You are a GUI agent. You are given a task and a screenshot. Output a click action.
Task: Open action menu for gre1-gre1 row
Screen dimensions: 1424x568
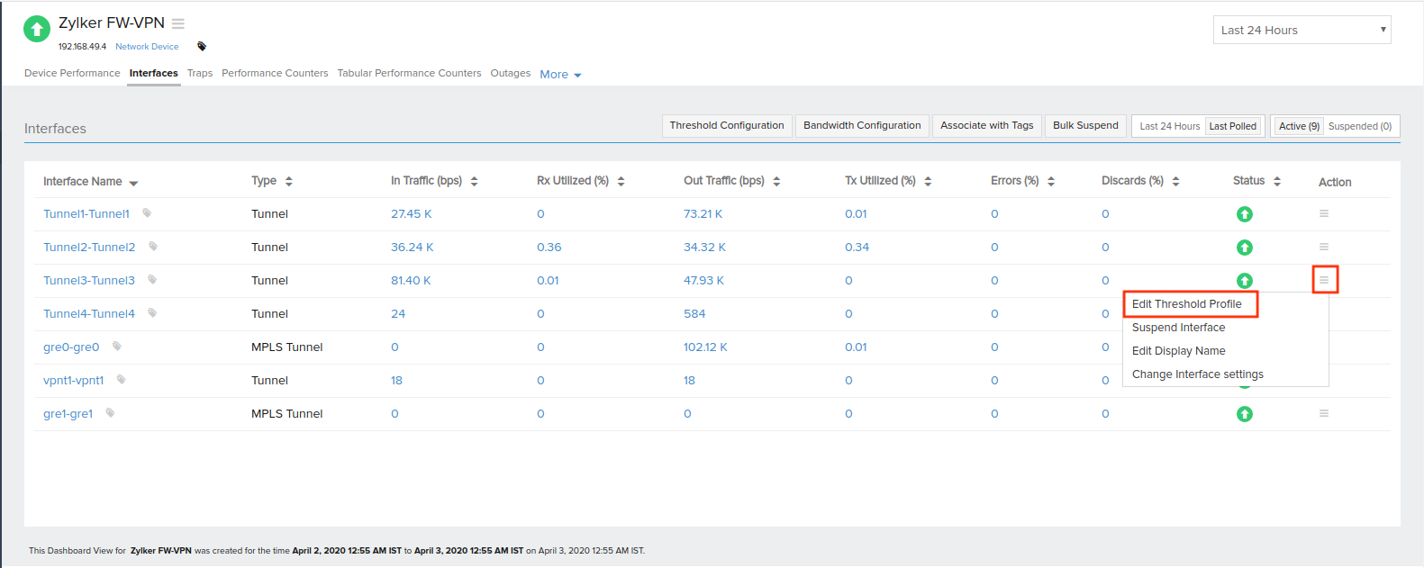point(1323,413)
